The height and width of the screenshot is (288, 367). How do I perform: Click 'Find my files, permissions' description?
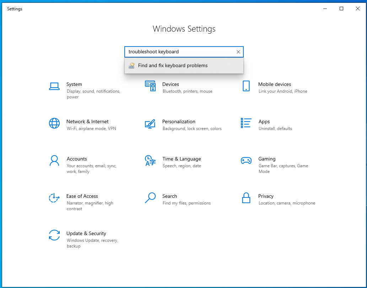tap(187, 203)
